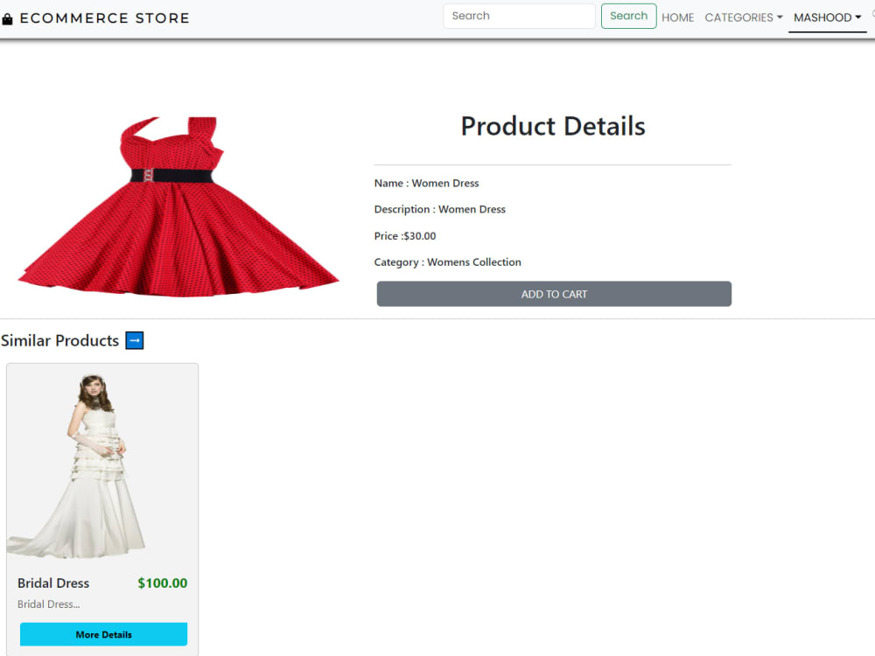Image resolution: width=875 pixels, height=656 pixels.
Task: Select the Bridal Dress... description snippet
Action: point(48,604)
